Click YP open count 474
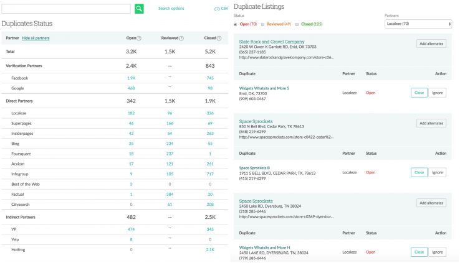The width and height of the screenshot is (460, 263). click(x=131, y=230)
